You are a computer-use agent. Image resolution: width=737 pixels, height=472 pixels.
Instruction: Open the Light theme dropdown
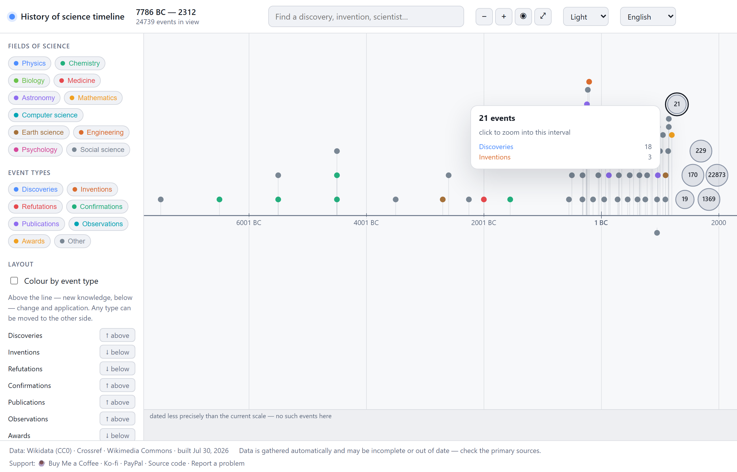(x=586, y=17)
